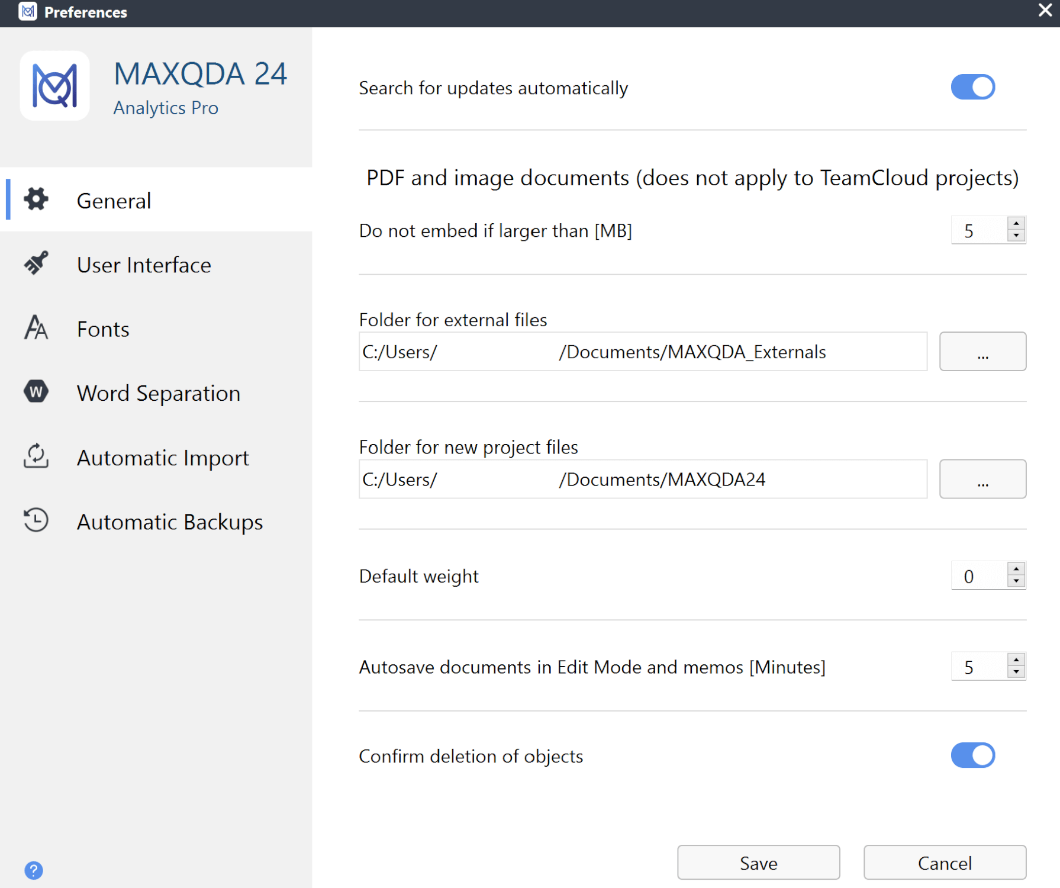Click the 'Analytics Pro' edition text
Viewport: 1060px width, 888px height.
tap(166, 108)
